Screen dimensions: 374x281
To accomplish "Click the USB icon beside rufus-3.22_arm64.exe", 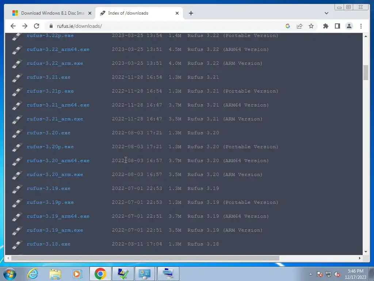I will (x=17, y=50).
